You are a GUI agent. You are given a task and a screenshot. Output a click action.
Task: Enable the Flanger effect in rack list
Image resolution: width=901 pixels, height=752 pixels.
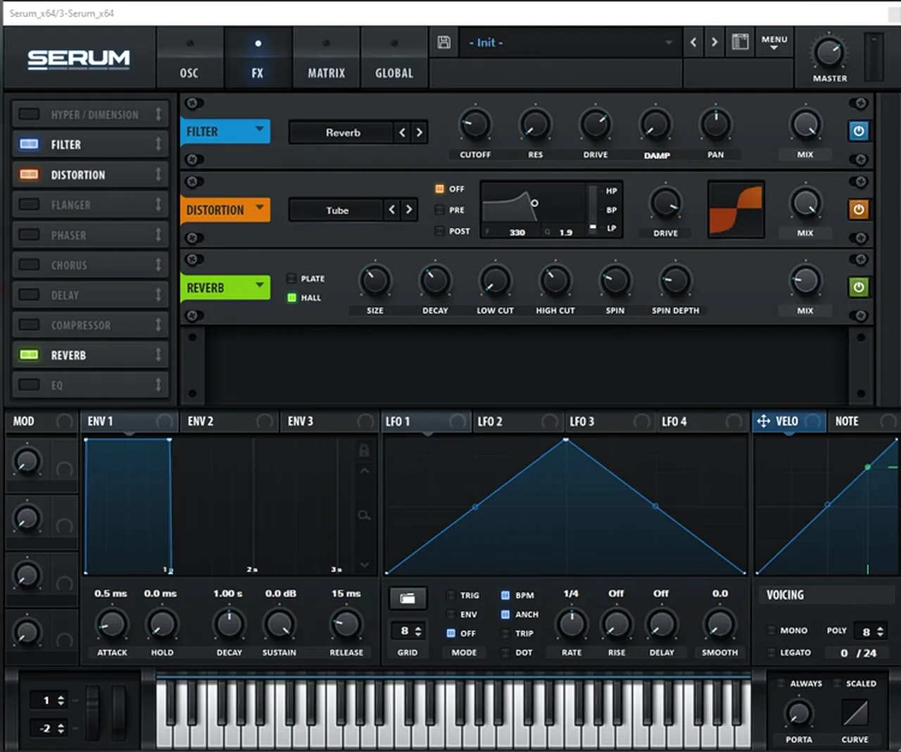pos(29,204)
